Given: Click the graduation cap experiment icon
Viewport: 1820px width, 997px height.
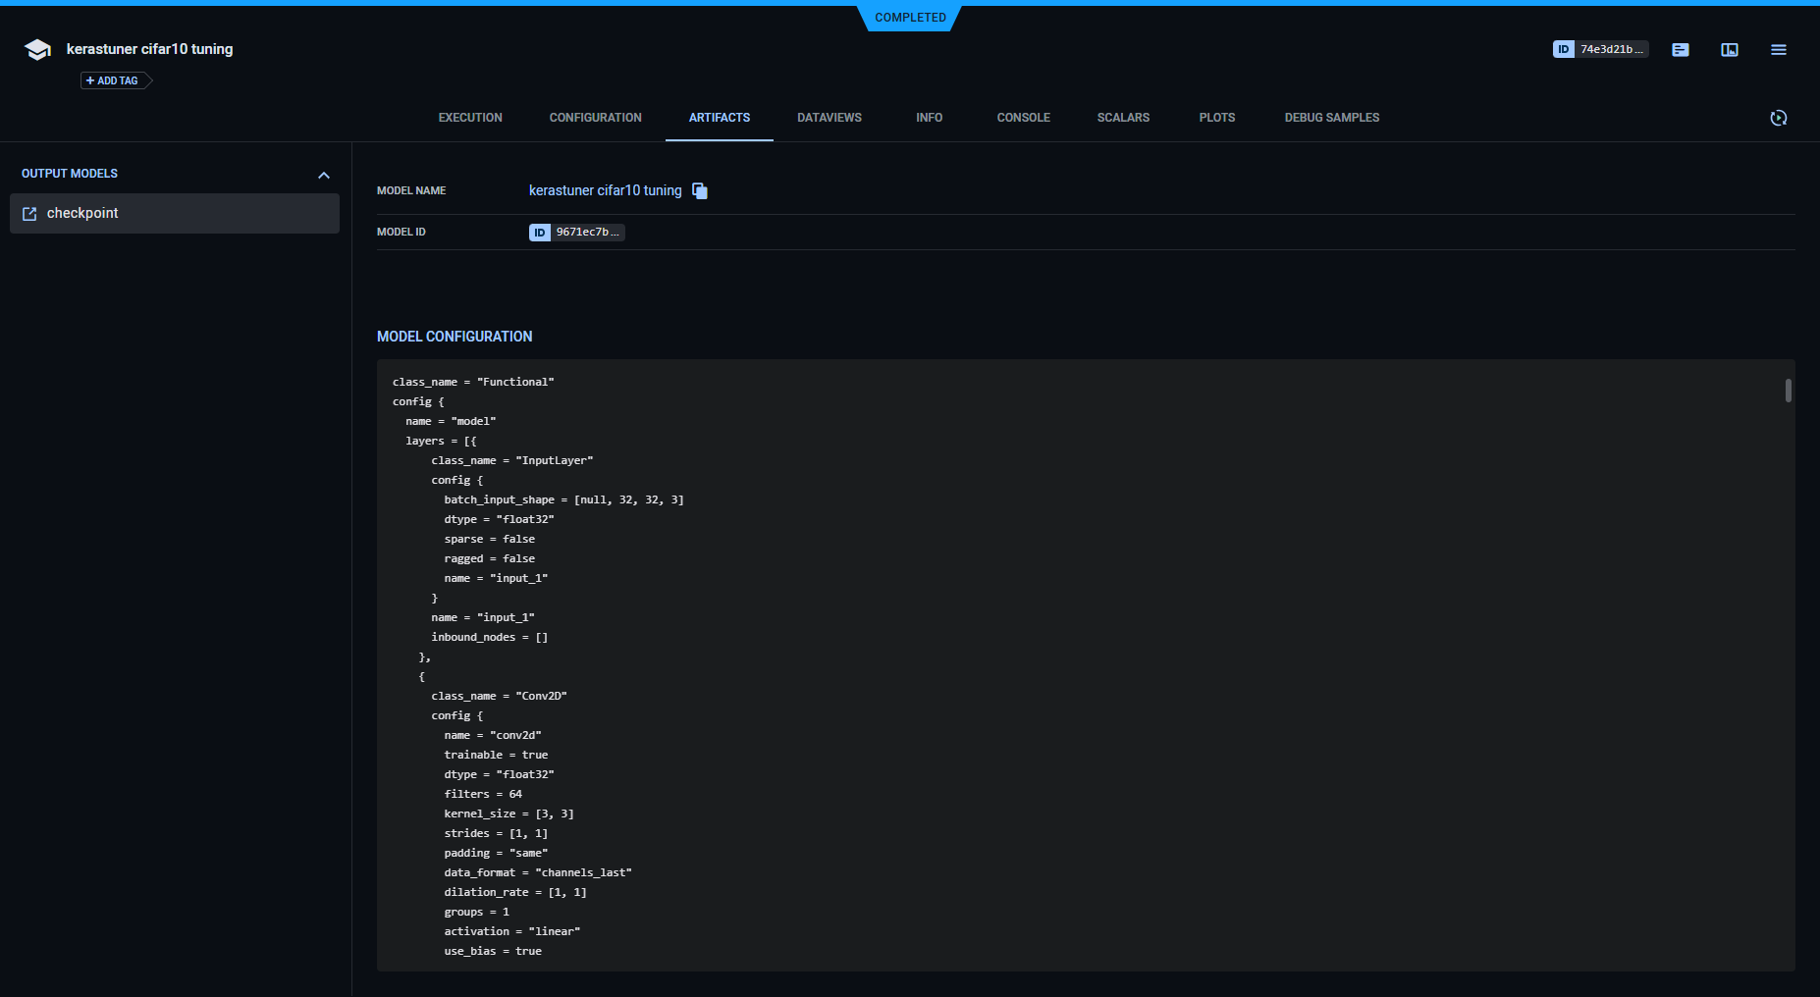Looking at the screenshot, I should pos(37,50).
